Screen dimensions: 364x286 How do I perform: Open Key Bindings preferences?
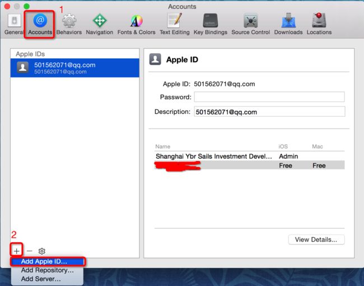point(211,24)
